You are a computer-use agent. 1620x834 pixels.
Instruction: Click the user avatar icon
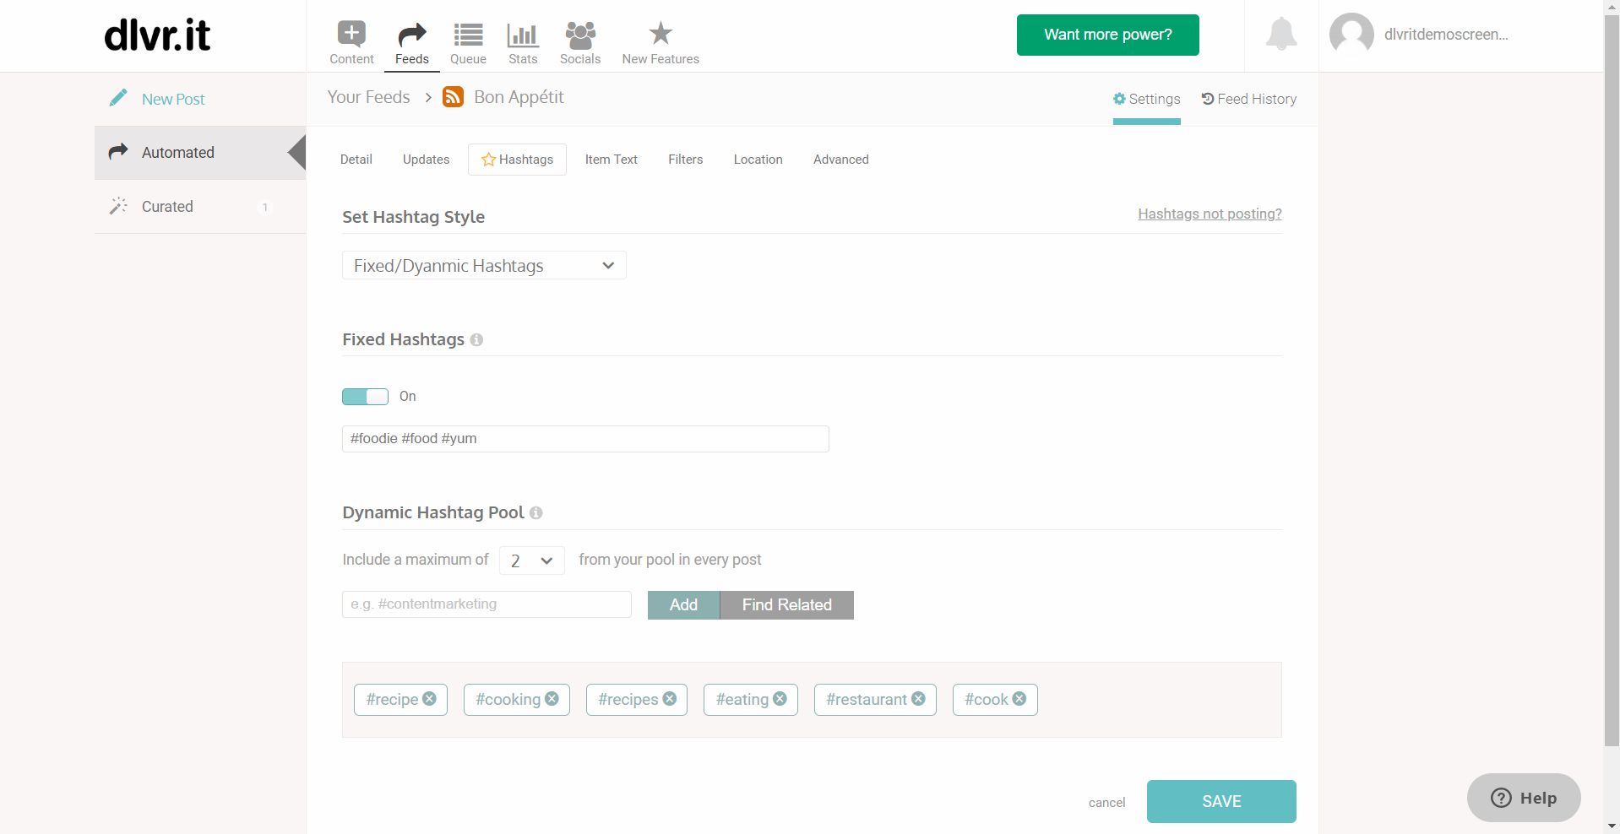[x=1351, y=35]
